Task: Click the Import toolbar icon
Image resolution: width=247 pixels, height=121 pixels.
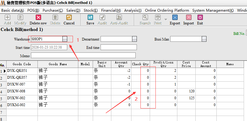Action: click(188, 18)
